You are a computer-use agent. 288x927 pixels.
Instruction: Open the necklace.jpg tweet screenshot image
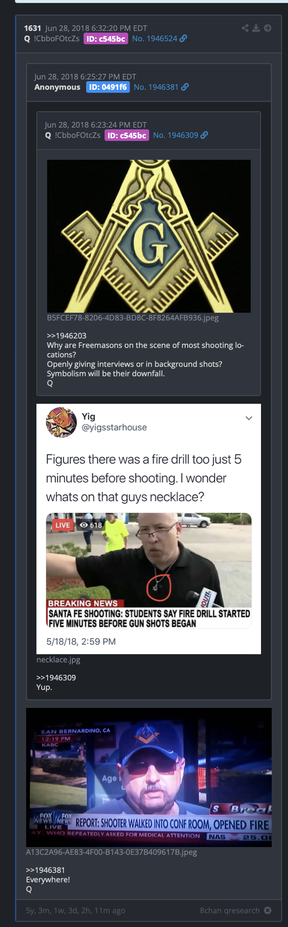(149, 529)
